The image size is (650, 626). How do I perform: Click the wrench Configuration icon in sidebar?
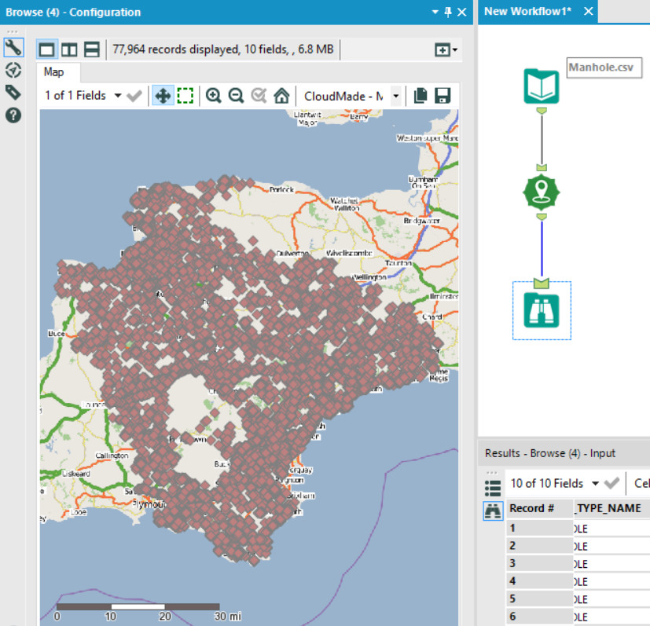coord(13,48)
